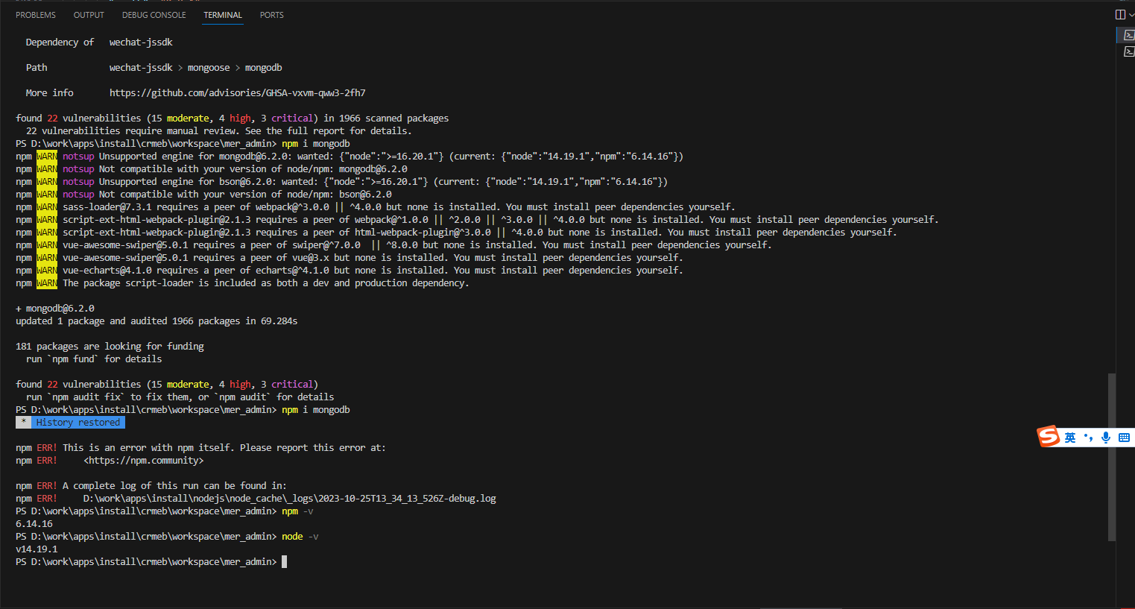Open the PORTS tab

tap(271, 15)
